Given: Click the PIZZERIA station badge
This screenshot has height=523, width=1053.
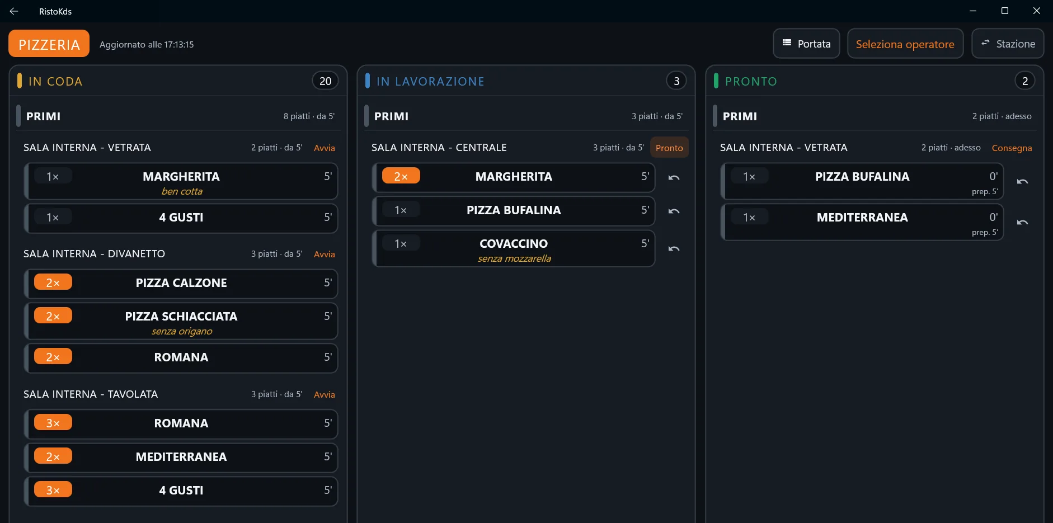Looking at the screenshot, I should coord(49,44).
